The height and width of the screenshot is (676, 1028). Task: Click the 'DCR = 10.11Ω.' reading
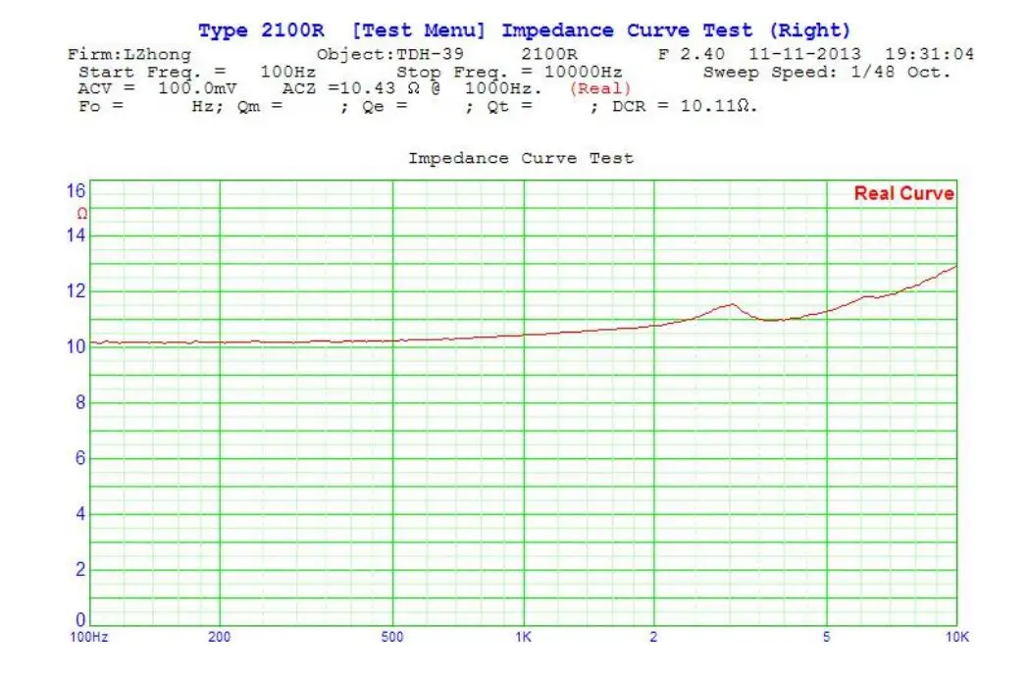pyautogui.click(x=685, y=106)
